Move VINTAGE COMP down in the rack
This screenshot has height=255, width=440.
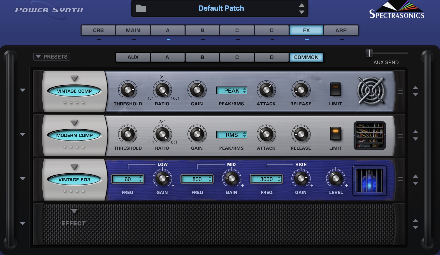pos(416,95)
